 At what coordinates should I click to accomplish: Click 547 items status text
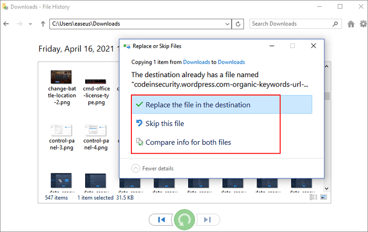(56, 197)
